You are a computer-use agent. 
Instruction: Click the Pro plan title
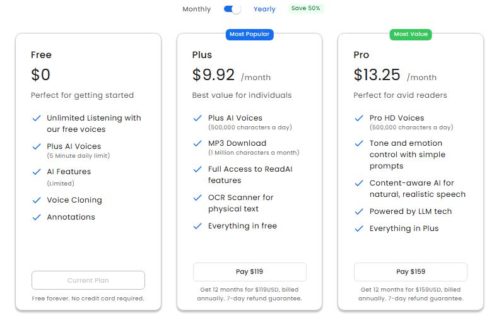tap(361, 55)
